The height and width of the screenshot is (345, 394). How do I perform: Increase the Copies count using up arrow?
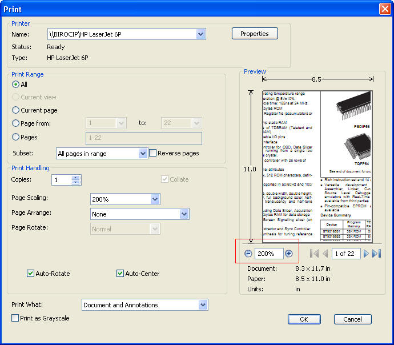click(75, 177)
